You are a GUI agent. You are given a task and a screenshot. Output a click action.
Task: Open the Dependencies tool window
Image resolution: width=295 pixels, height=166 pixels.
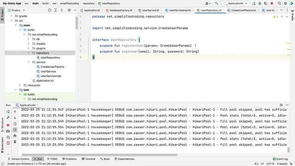(124, 159)
